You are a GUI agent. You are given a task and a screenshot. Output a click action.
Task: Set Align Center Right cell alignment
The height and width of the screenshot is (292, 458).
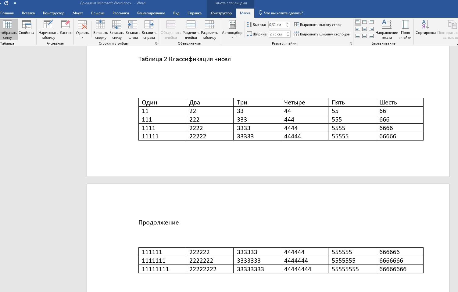click(x=371, y=29)
